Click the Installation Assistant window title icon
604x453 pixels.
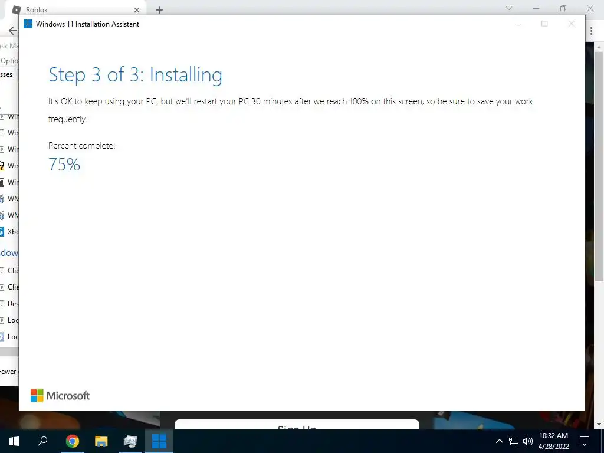(28, 24)
